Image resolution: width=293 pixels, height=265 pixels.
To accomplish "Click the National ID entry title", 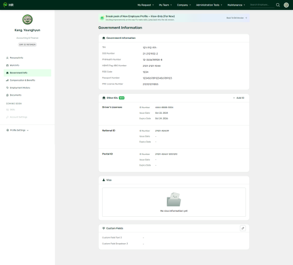I will point(108,131).
